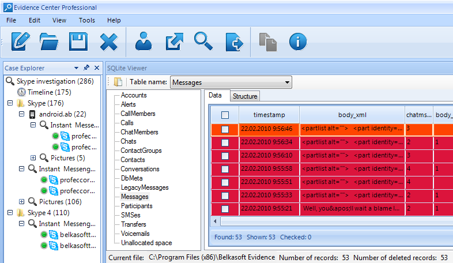453x263 pixels.
Task: Close the Case Explorer panel
Action: 97,67
